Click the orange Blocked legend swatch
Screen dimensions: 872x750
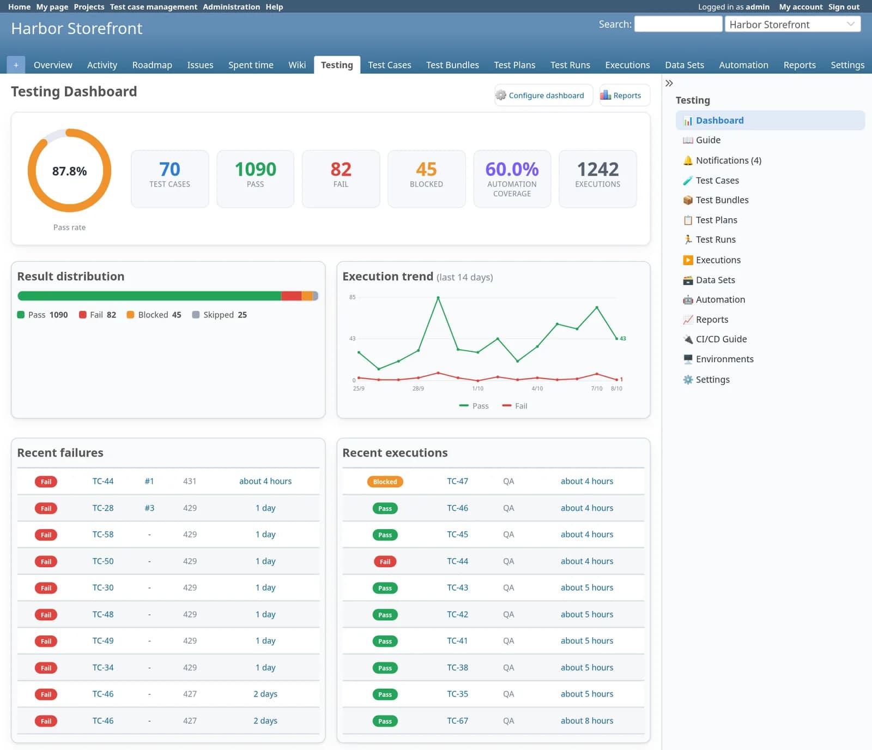click(130, 315)
